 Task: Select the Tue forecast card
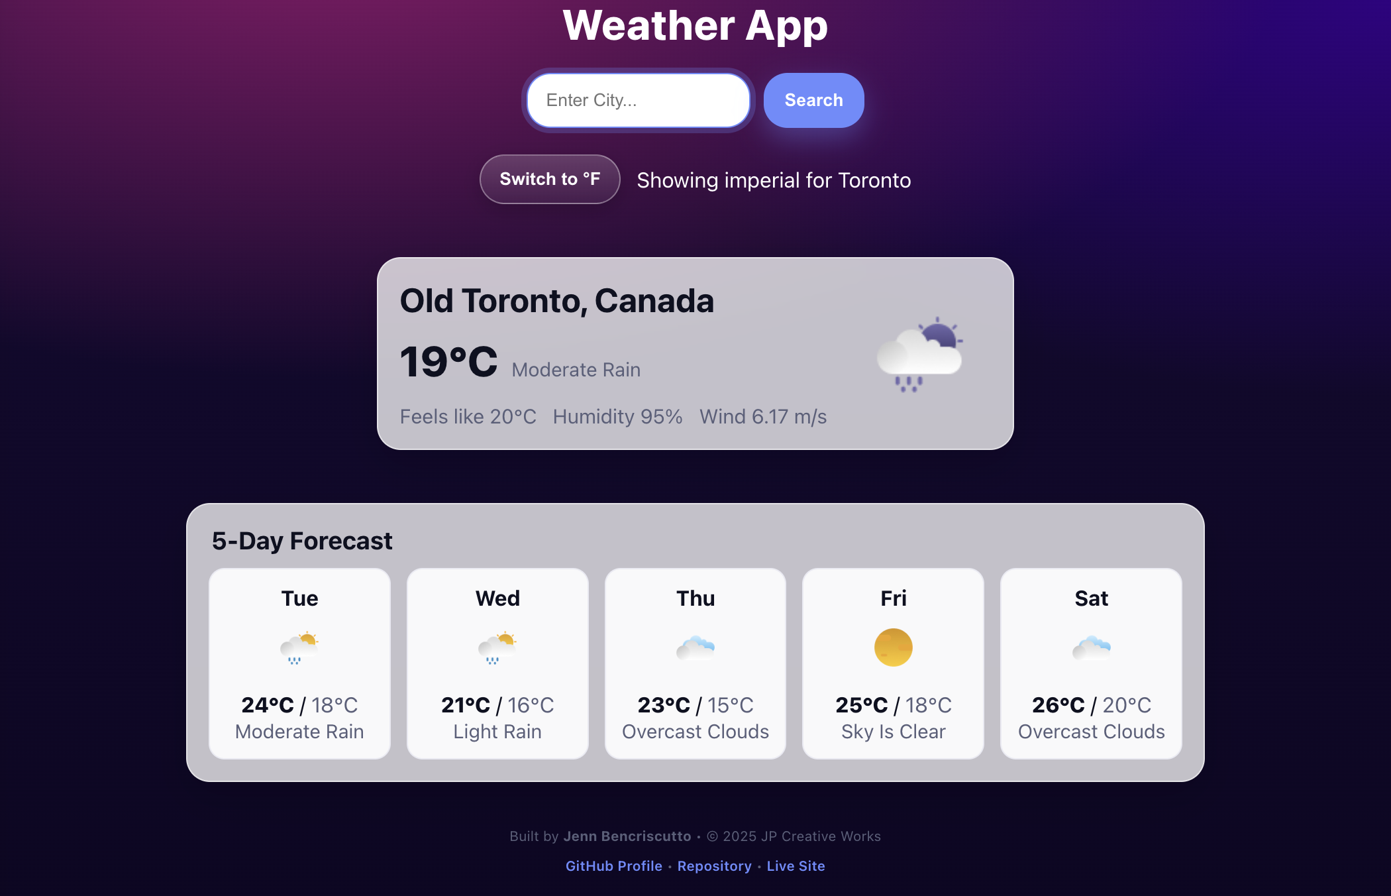[x=299, y=663]
